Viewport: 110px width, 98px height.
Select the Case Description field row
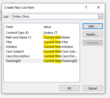[x=42, y=56]
